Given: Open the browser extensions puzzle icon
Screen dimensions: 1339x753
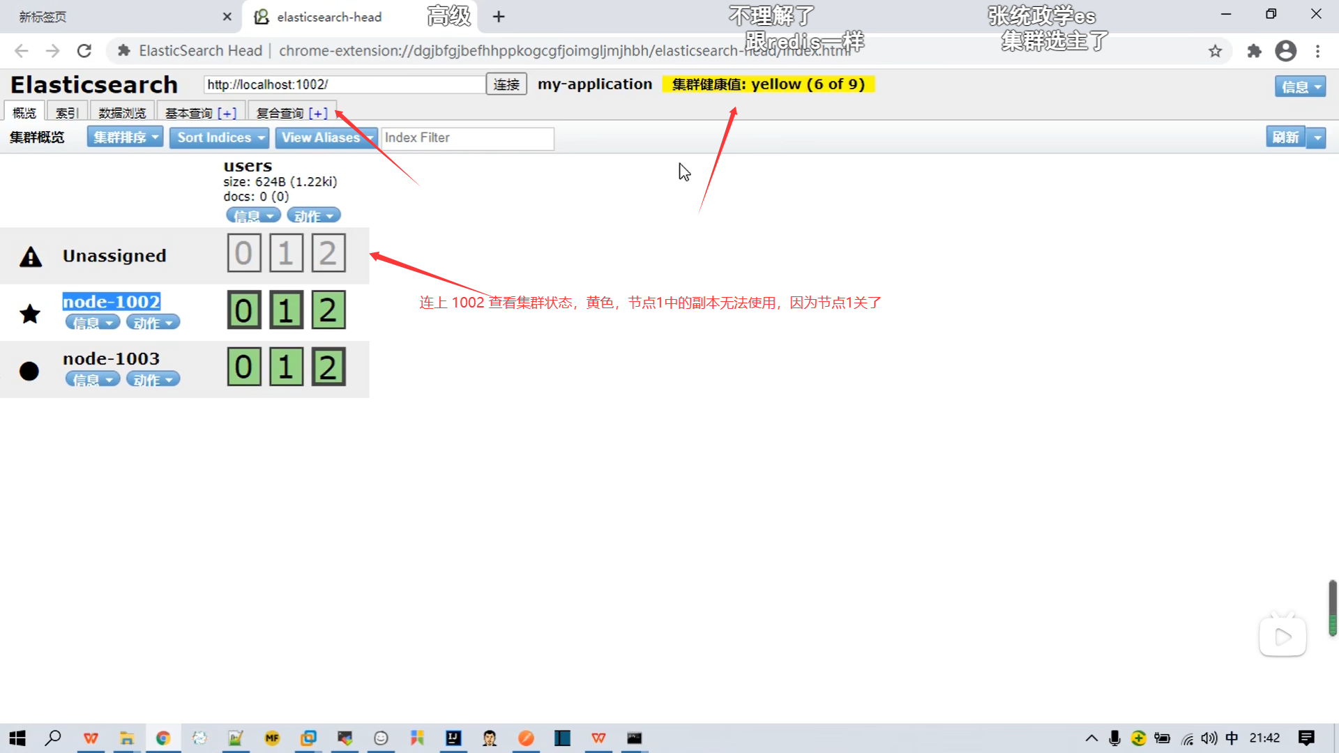Looking at the screenshot, I should (1254, 51).
